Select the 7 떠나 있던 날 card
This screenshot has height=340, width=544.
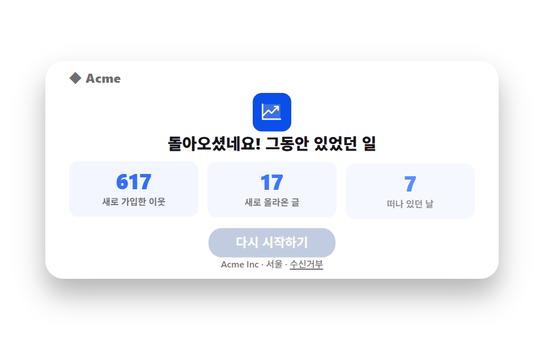[410, 191]
